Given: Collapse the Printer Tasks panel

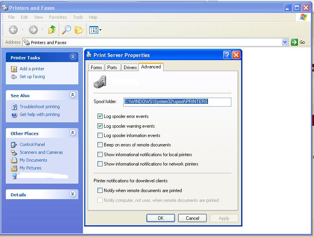Looking at the screenshot, I should (x=73, y=57).
